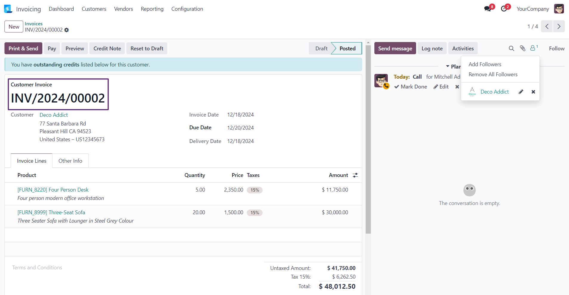Open invoice line column settings icon
The height and width of the screenshot is (295, 569).
[x=355, y=175]
